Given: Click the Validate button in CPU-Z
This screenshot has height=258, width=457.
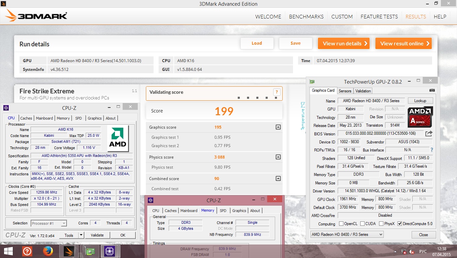Looking at the screenshot, I should pyautogui.click(x=97, y=235).
